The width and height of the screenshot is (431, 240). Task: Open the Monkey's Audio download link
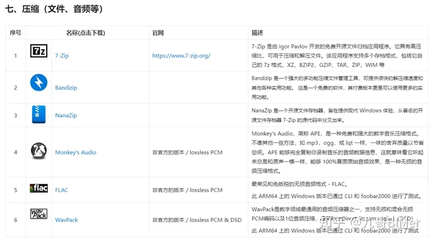(x=75, y=152)
